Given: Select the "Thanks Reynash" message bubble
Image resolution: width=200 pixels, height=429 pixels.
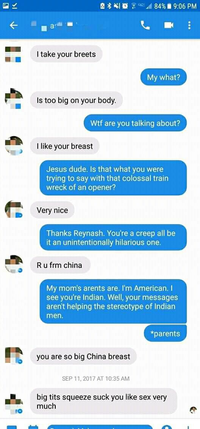Looking at the screenshot, I should coord(113,238).
